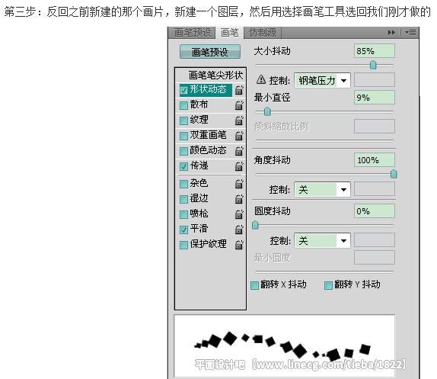Switch to the 画笔预设 tab

[193, 33]
